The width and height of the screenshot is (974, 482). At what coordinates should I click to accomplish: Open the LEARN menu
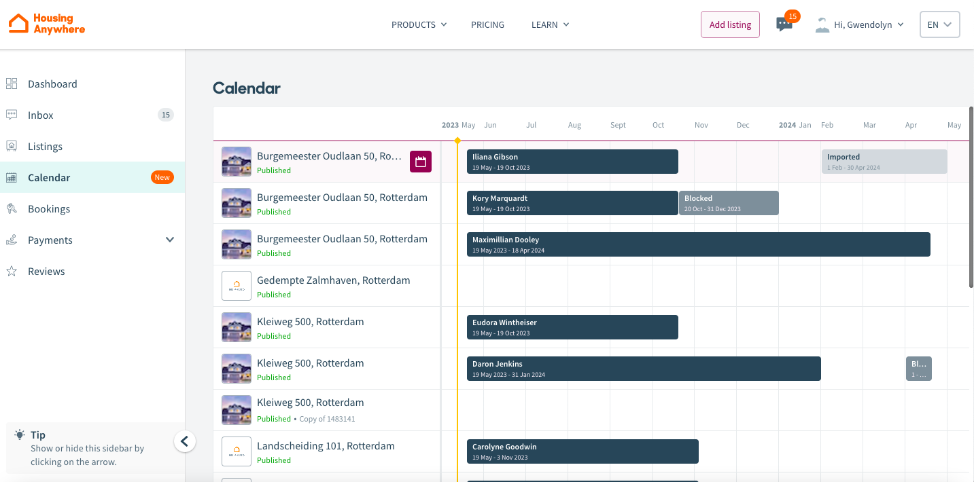coord(549,24)
